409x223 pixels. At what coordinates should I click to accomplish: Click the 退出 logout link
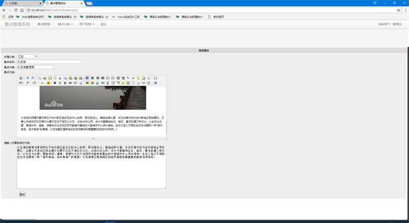pos(104,24)
